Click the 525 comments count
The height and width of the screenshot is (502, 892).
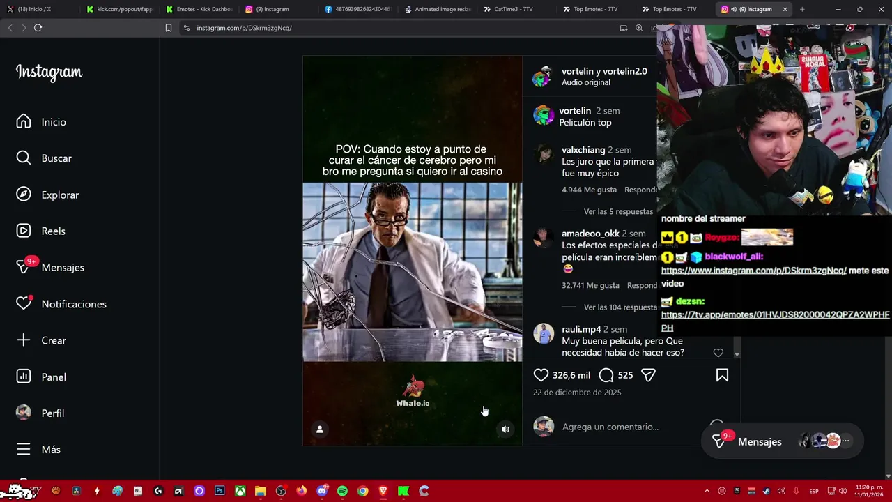click(625, 375)
